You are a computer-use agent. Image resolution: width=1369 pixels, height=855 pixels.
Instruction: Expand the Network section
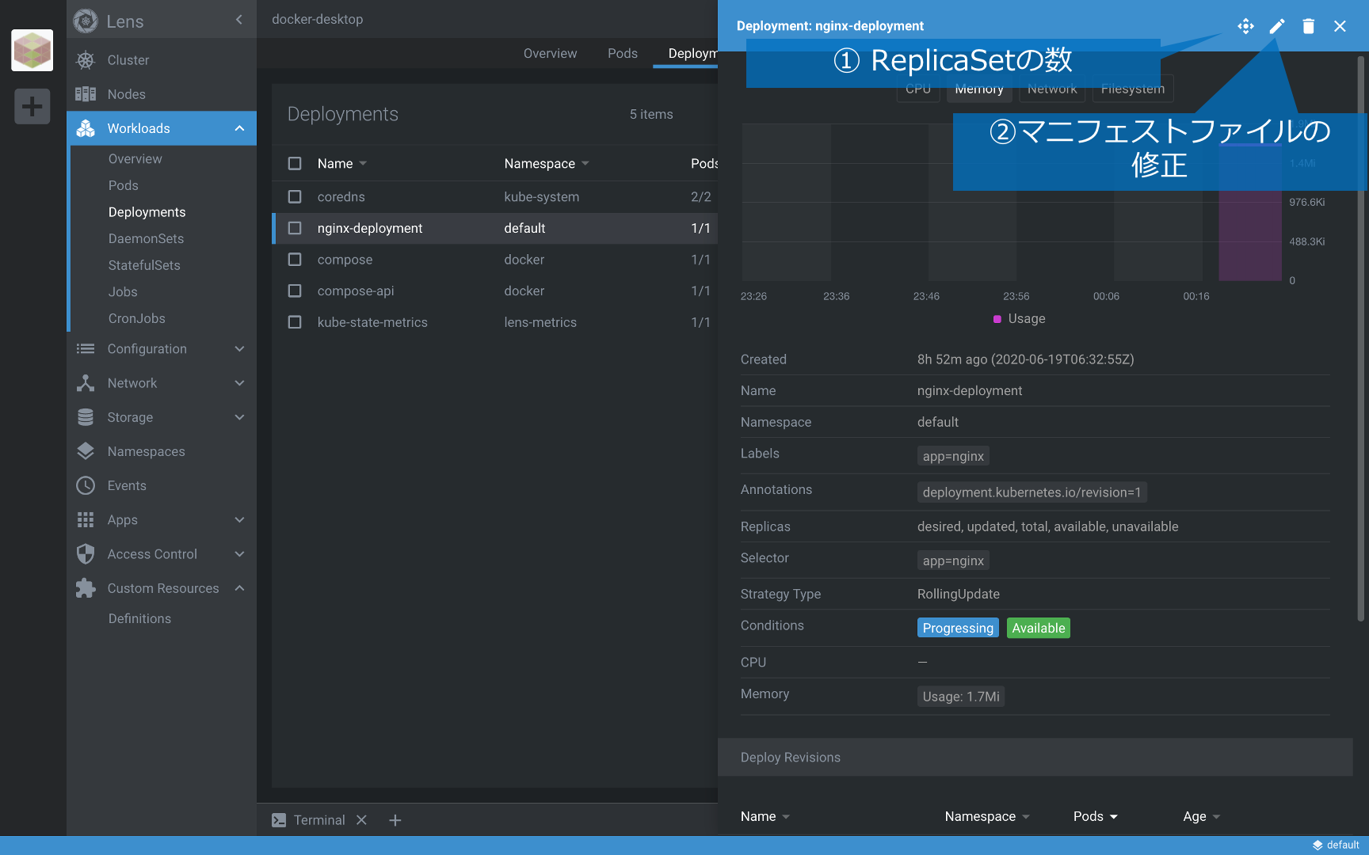pos(239,383)
